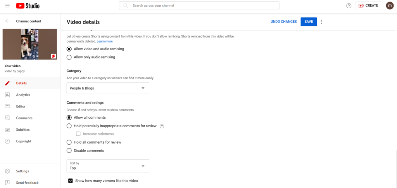
Task: Open the Help question mark icon
Action: click(x=349, y=6)
